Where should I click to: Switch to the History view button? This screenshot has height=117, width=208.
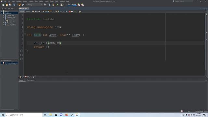28,12
